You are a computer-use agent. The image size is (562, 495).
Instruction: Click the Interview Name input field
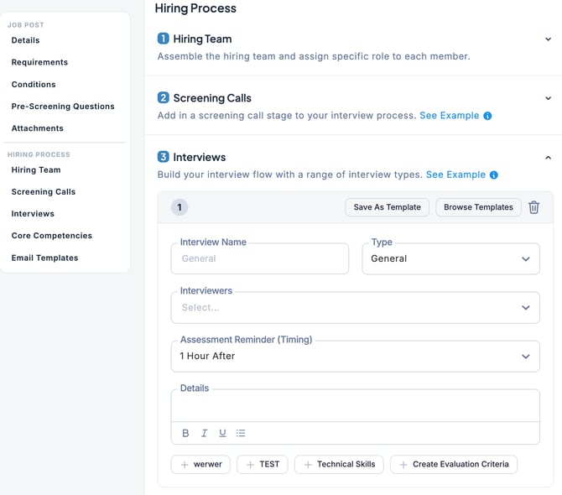coord(260,258)
